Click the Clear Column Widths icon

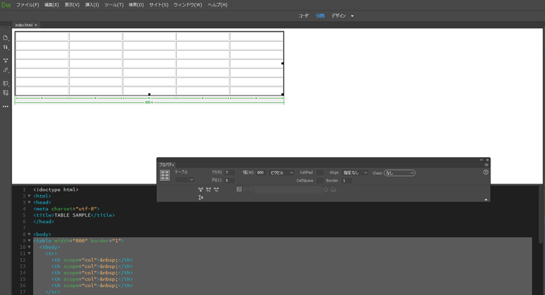coord(200,190)
